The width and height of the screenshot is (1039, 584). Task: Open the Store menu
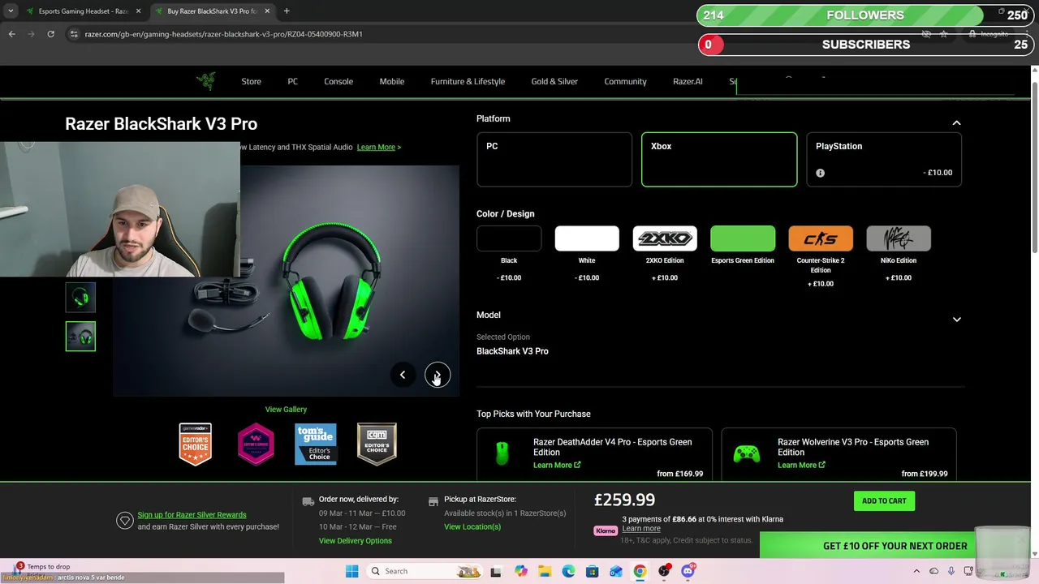[x=251, y=81]
